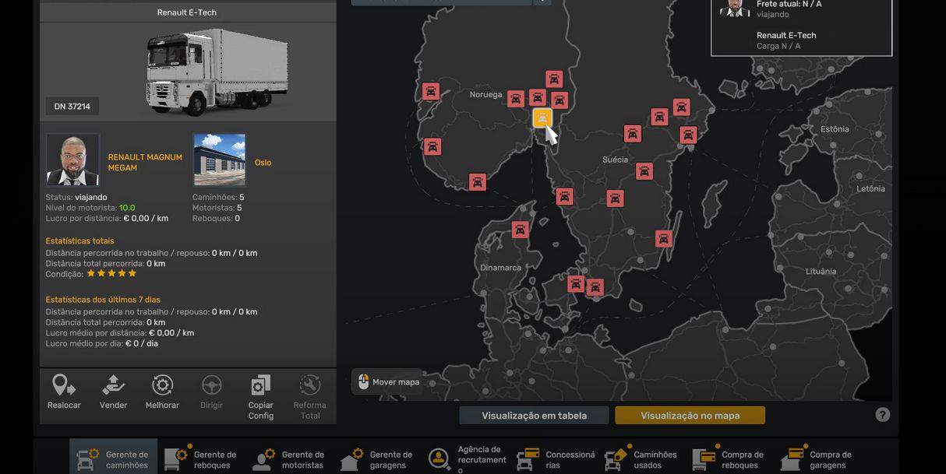This screenshot has width=946, height=474.
Task: Click the Oslo garage link
Action: tap(263, 163)
